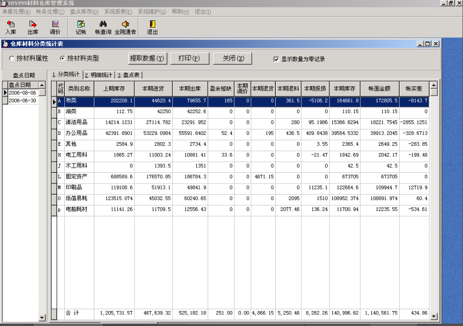Maximize the 仓库材料分类统计表 window
463x326 pixels.
click(428, 44)
